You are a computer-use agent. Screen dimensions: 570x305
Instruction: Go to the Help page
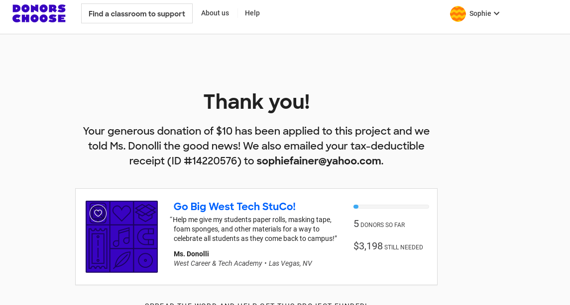click(x=252, y=13)
